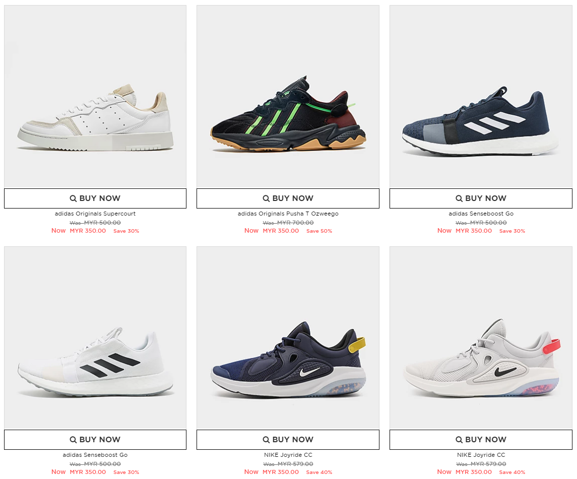Select the bottom-row adidas Senseboost Go title
The width and height of the screenshot is (577, 479).
coord(95,455)
